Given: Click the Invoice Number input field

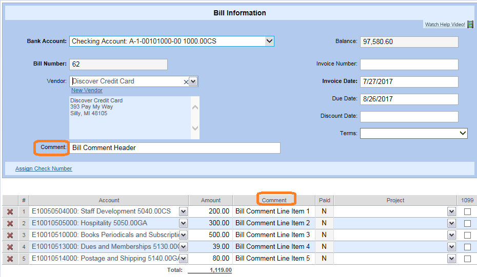Looking at the screenshot, I should tap(409, 65).
